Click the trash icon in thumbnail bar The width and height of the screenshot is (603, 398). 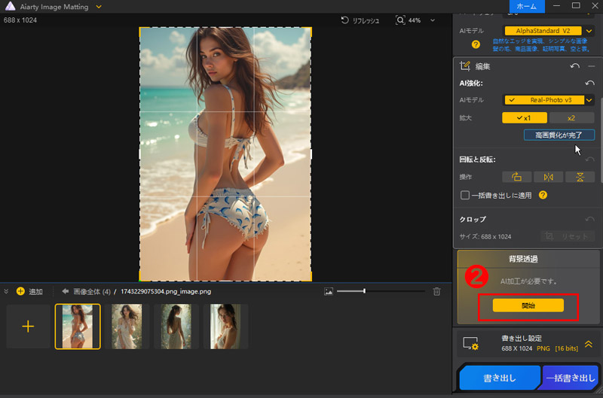[436, 291]
